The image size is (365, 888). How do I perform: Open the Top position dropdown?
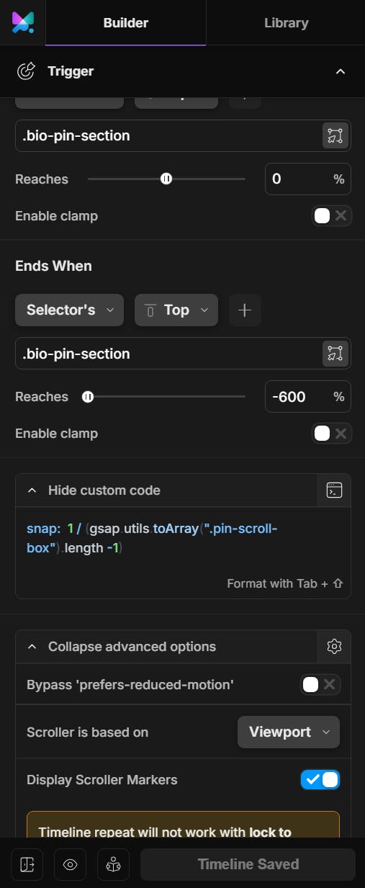point(176,310)
